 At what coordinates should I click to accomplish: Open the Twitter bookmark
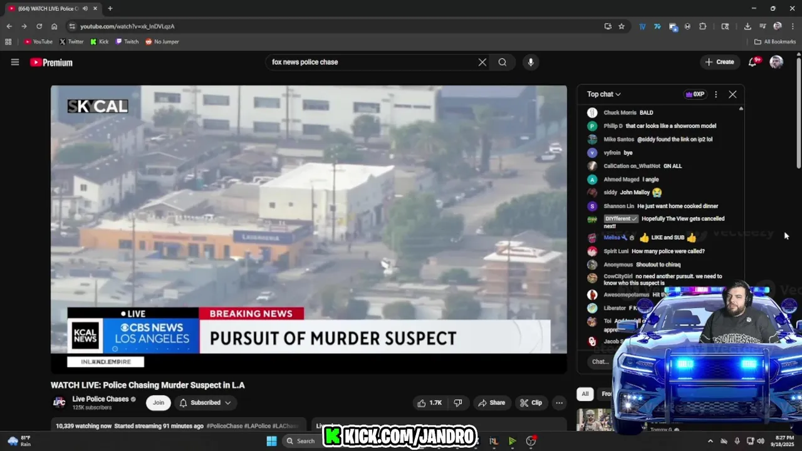(x=71, y=42)
